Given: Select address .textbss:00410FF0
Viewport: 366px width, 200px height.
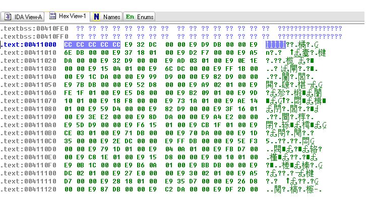Looking at the screenshot, I should click(34, 37).
